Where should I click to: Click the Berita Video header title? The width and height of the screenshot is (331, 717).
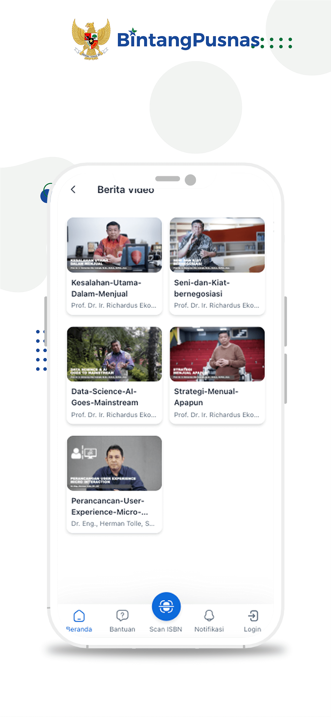tap(126, 190)
